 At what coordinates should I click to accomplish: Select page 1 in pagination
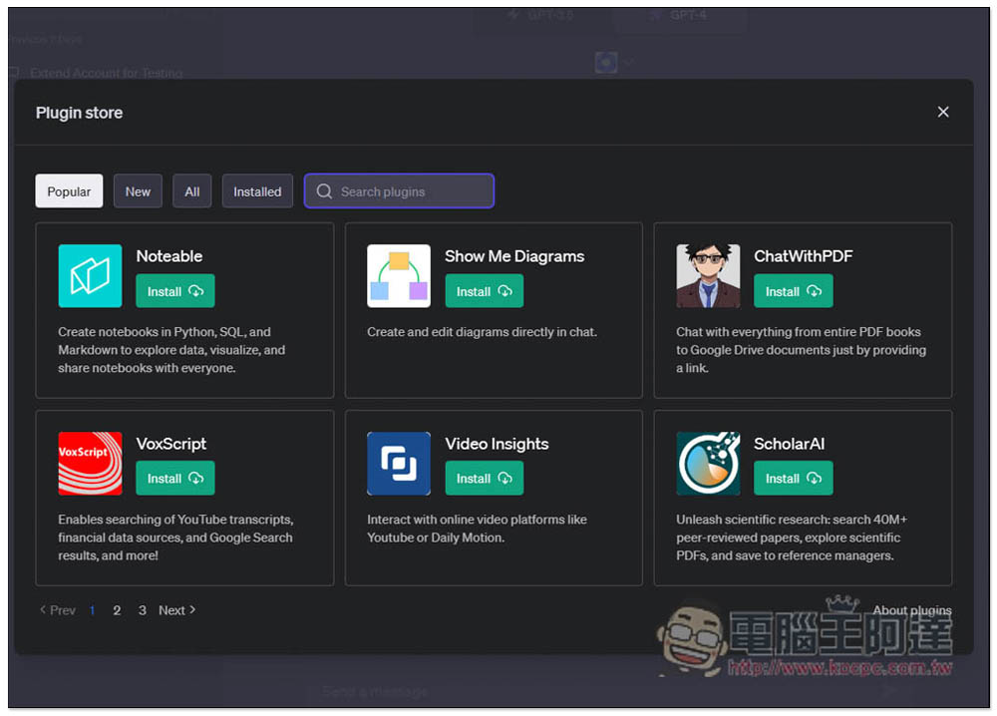point(92,610)
